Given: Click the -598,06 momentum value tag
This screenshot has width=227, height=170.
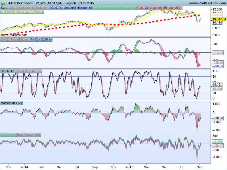Looking at the screenshot, I should click(x=218, y=118).
